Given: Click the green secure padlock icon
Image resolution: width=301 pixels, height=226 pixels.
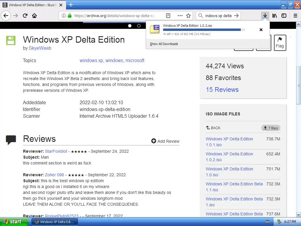Looking at the screenshot, I should pos(70,16).
